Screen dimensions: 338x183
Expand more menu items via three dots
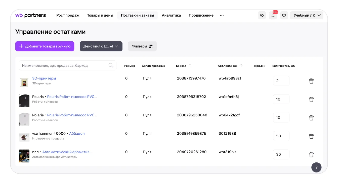(x=222, y=15)
